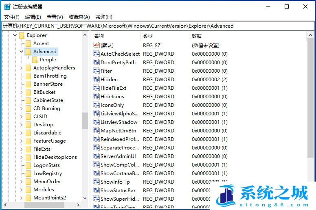Click the HideFileExt DWORD icon
Image resolution: width=316 pixels, height=210 pixels.
97,88
